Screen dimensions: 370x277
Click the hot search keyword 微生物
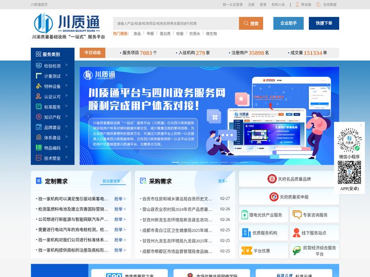point(211,34)
